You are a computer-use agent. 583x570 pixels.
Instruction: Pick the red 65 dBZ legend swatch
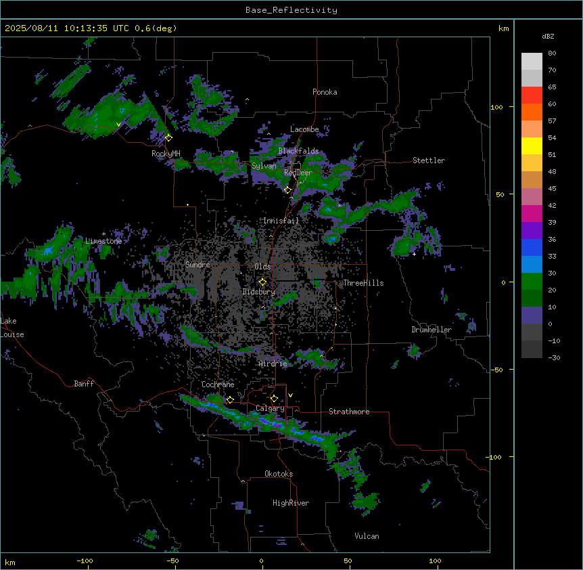[532, 95]
